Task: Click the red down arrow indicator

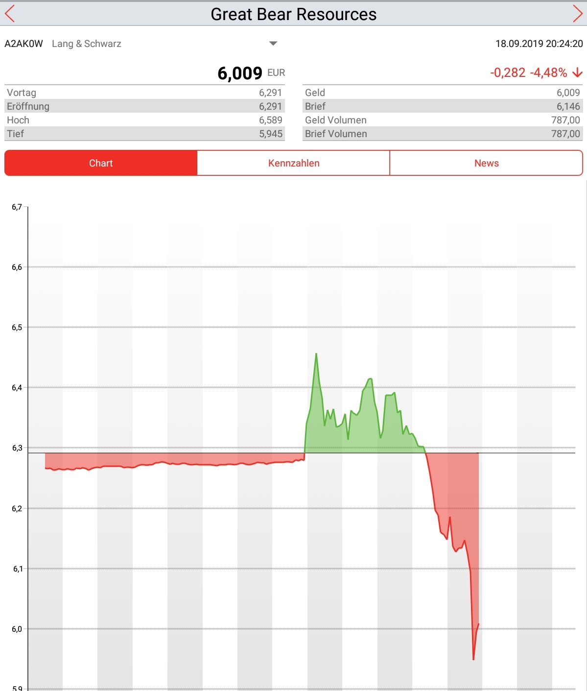Action: coord(577,72)
